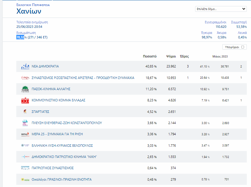The width and height of the screenshot is (251, 187).
Task: Click the Συμμετοχή label
Action: tap(239, 22)
